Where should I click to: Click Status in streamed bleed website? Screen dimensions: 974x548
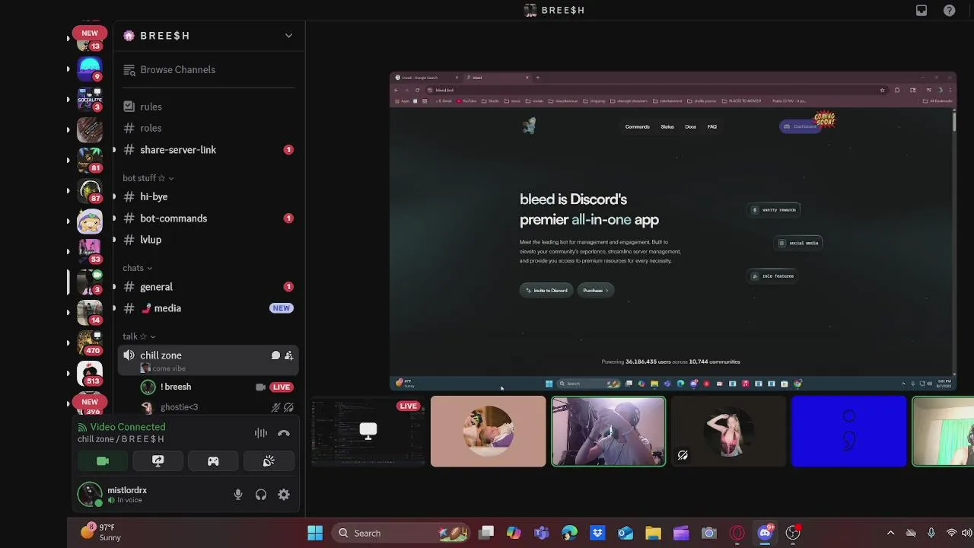click(x=667, y=126)
